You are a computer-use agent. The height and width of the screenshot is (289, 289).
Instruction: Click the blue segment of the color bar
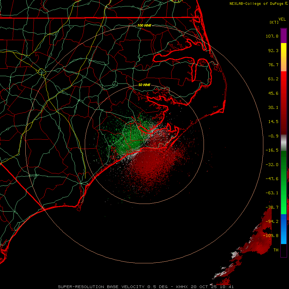point(284,229)
